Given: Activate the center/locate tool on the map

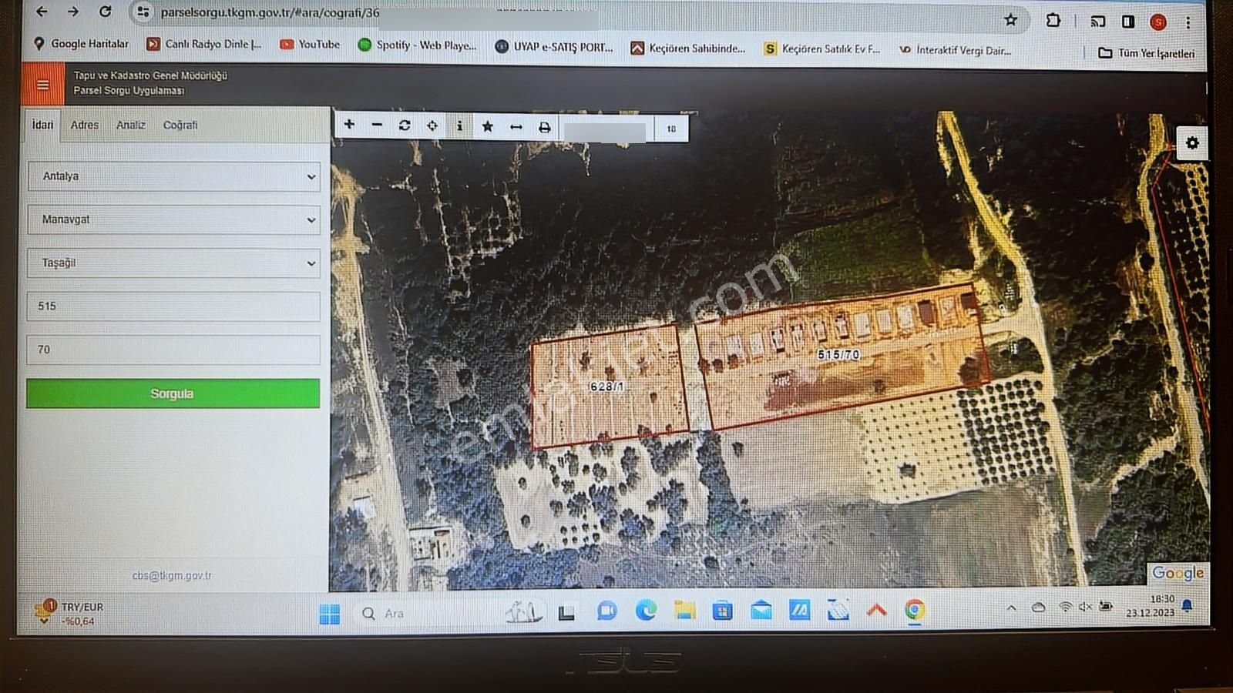Looking at the screenshot, I should pyautogui.click(x=432, y=126).
